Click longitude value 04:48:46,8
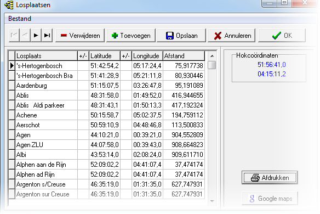The image size is (320, 214). [x=147, y=125]
